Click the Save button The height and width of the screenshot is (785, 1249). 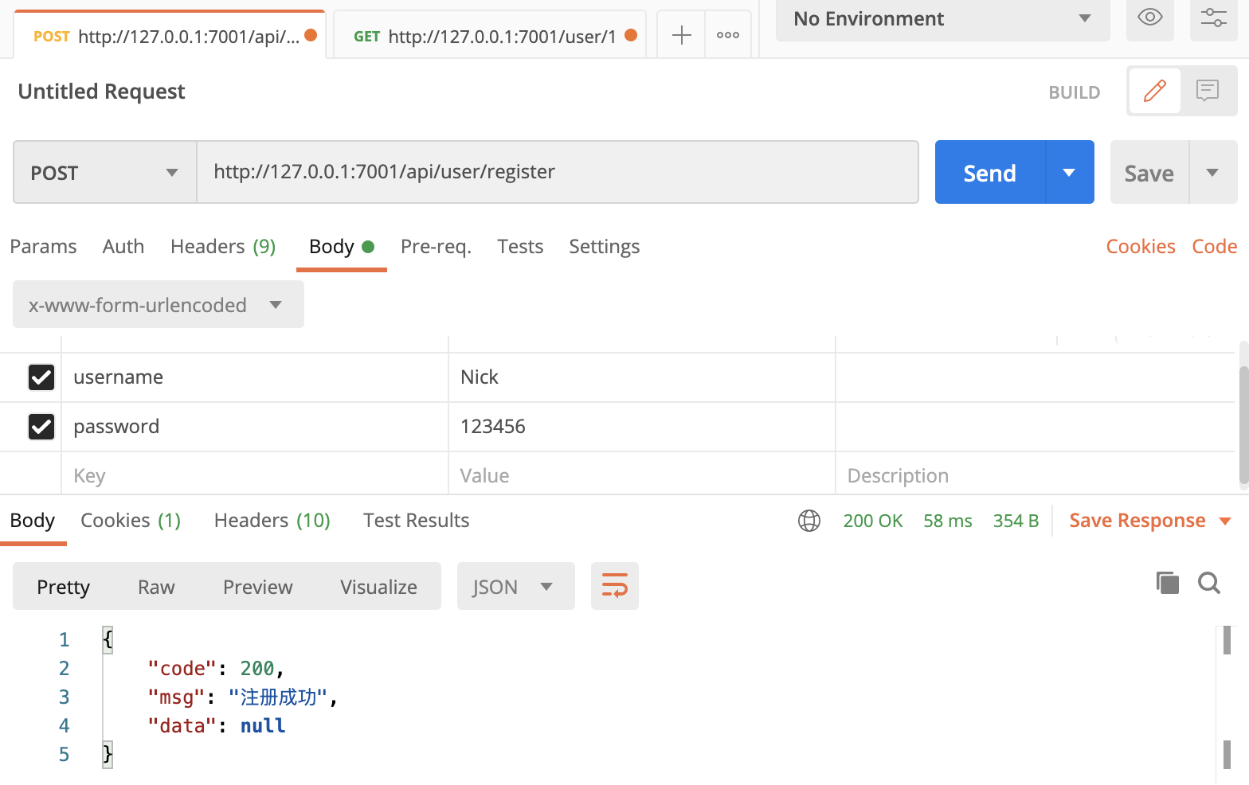(1149, 172)
